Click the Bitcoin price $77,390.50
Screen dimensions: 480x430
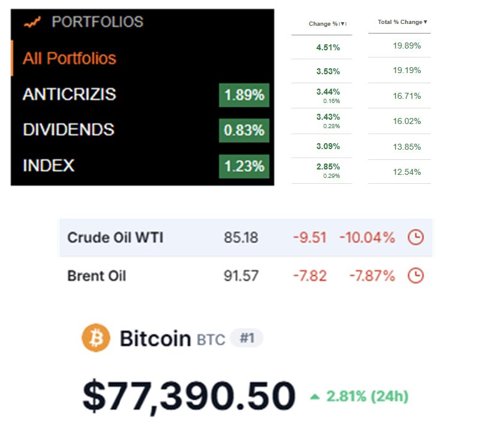point(189,396)
